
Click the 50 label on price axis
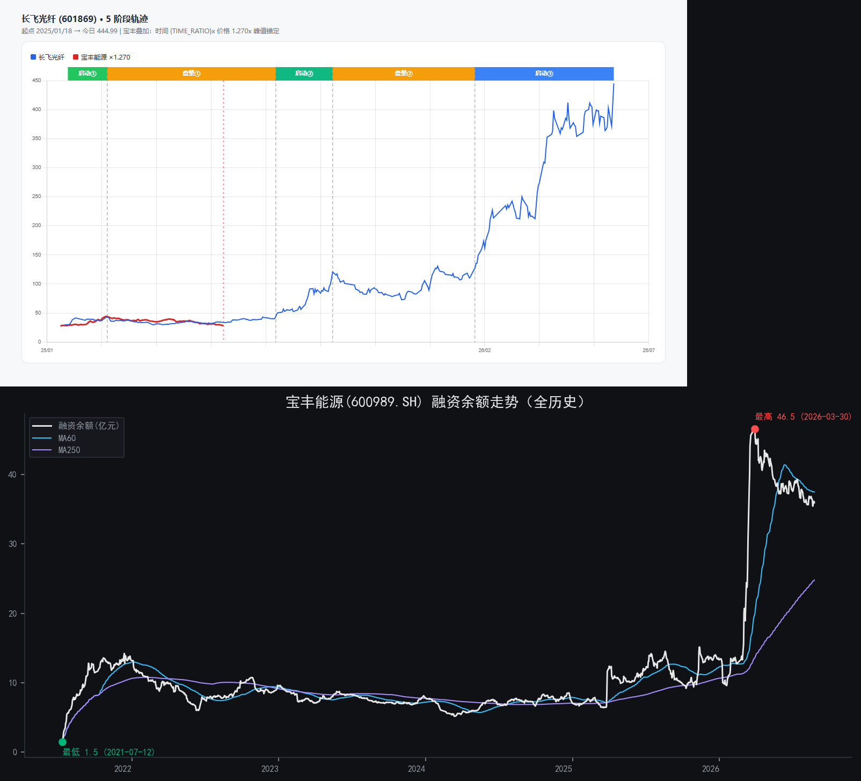(x=38, y=313)
